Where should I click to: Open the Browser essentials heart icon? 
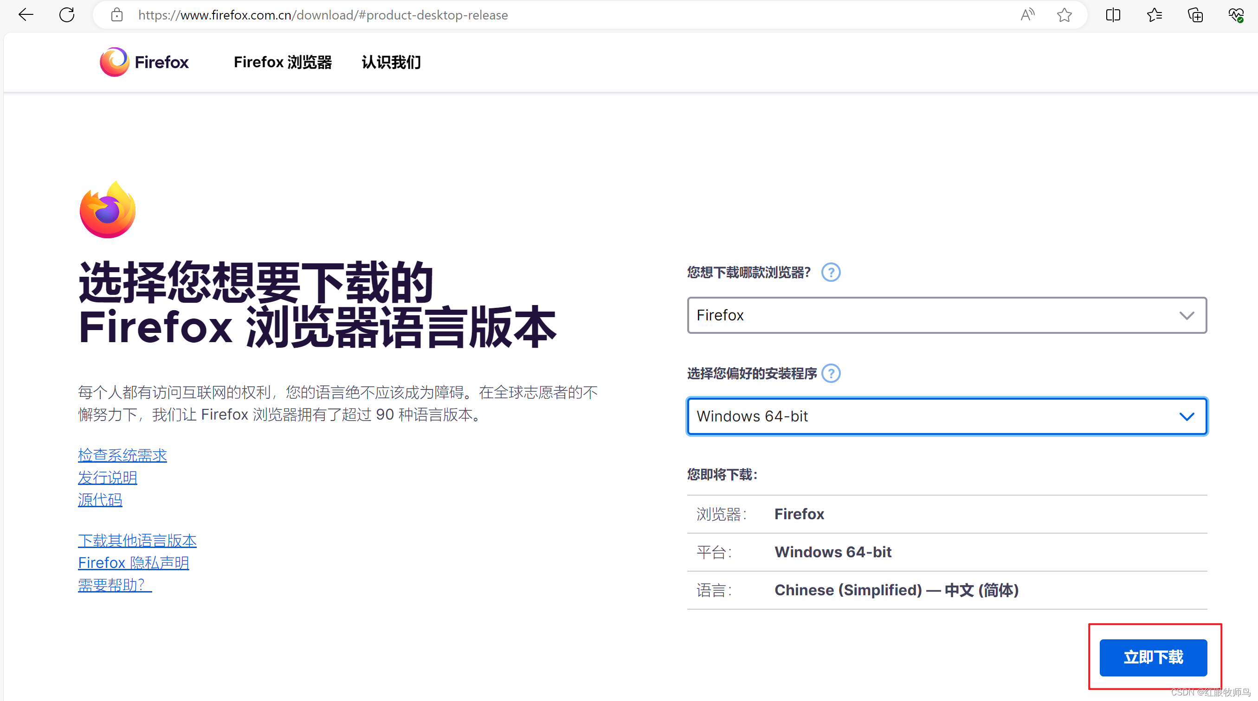coord(1236,15)
